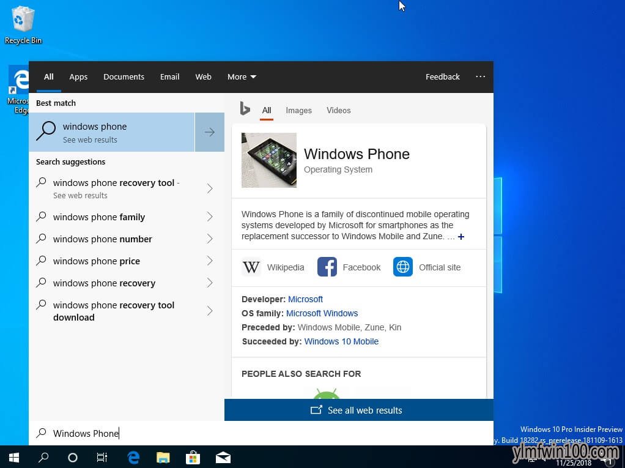
Task: Switch to the Email filter tab
Action: [170, 76]
